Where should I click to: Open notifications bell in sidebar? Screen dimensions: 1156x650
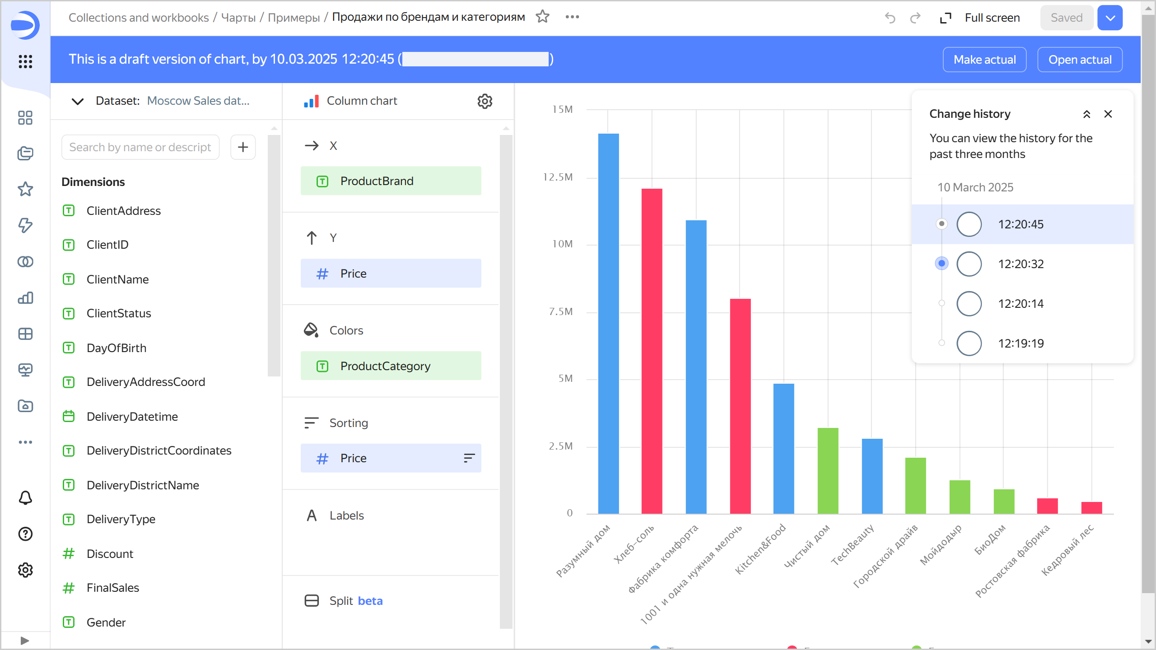(25, 497)
